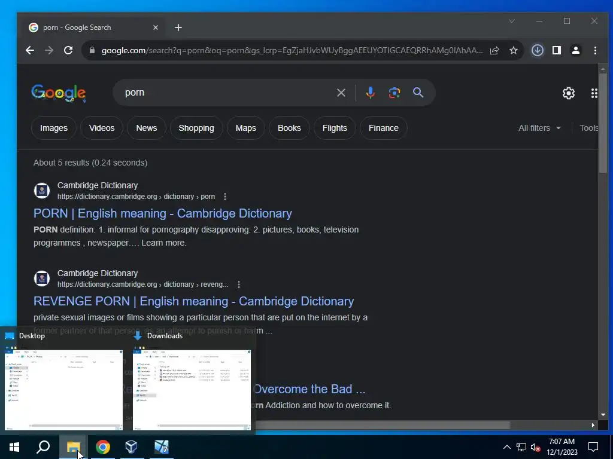613x459 pixels.
Task: Click the first Cambridge Dictionary site favicon
Action: pos(42,191)
